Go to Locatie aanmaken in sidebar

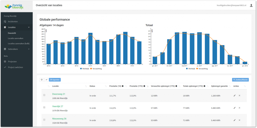point(16,38)
